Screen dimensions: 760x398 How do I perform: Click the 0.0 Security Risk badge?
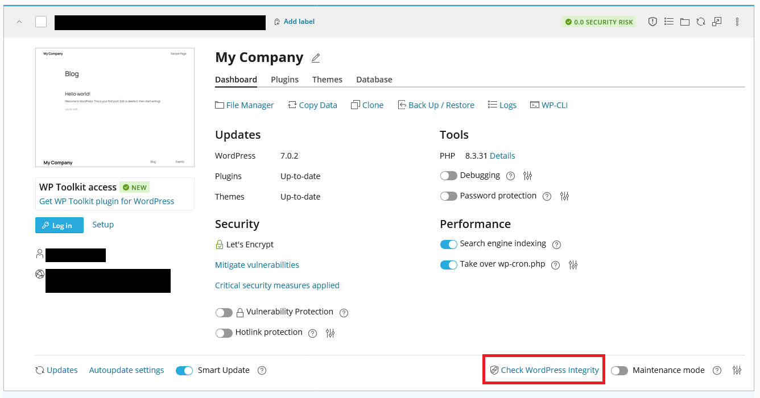[599, 22]
